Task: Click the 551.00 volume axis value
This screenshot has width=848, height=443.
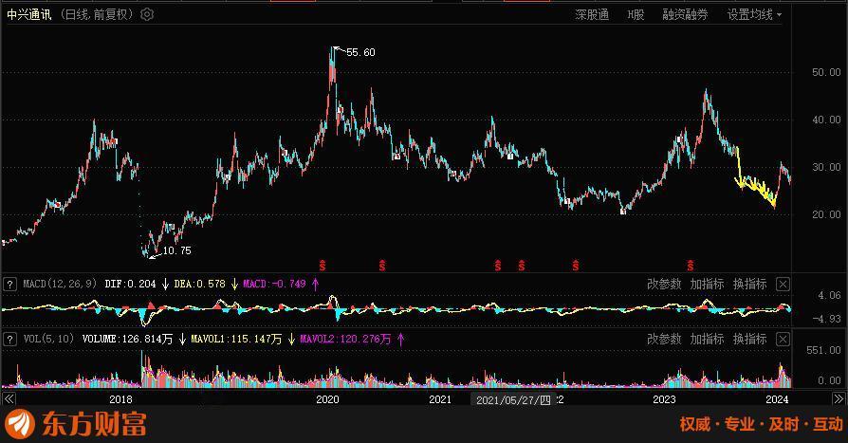Action: pos(823,350)
